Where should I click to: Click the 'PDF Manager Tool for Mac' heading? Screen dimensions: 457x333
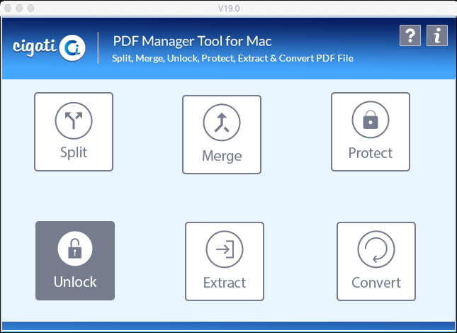192,41
